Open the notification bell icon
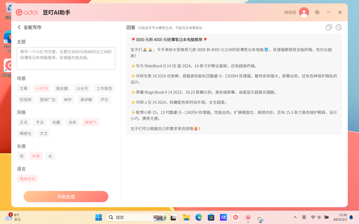Screen dimensions: 359x224 351,218
